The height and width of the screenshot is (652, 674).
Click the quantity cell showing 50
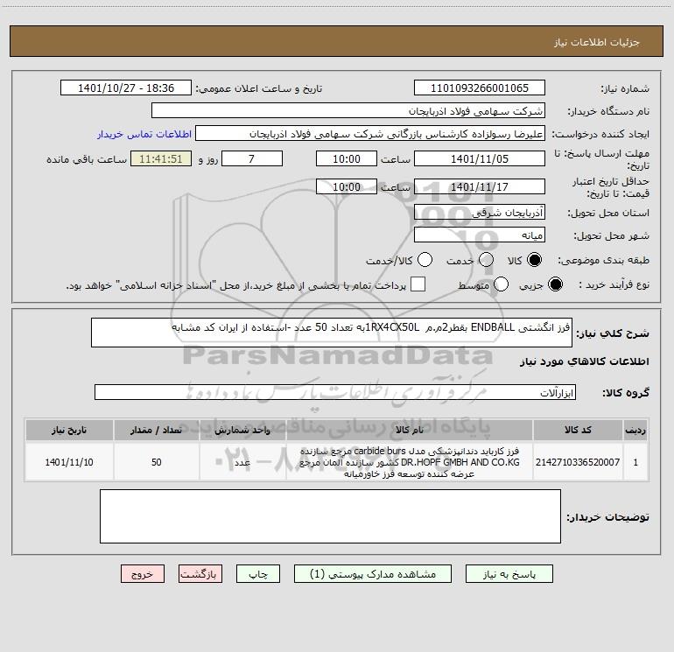[x=156, y=462]
